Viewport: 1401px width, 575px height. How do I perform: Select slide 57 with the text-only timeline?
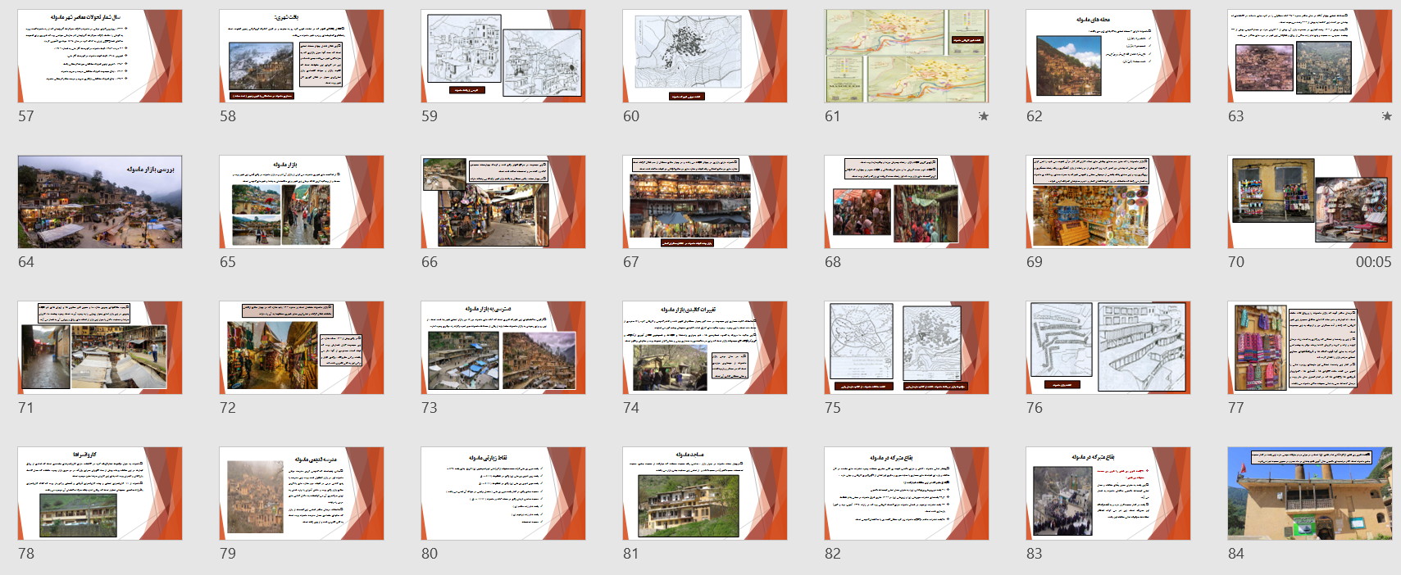(100, 56)
